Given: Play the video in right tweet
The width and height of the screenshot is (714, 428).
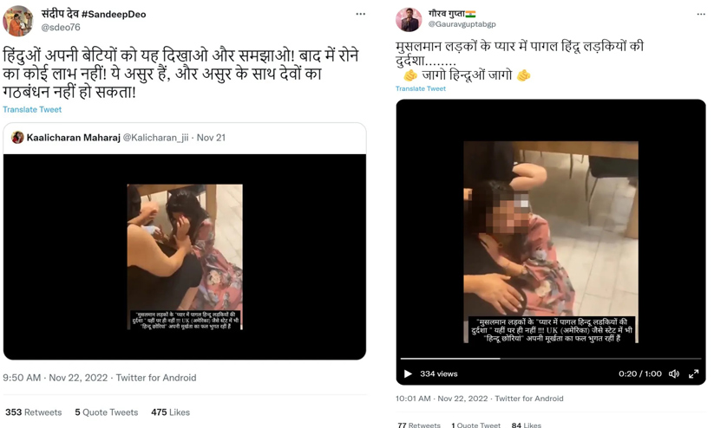Looking at the screenshot, I should point(408,374).
